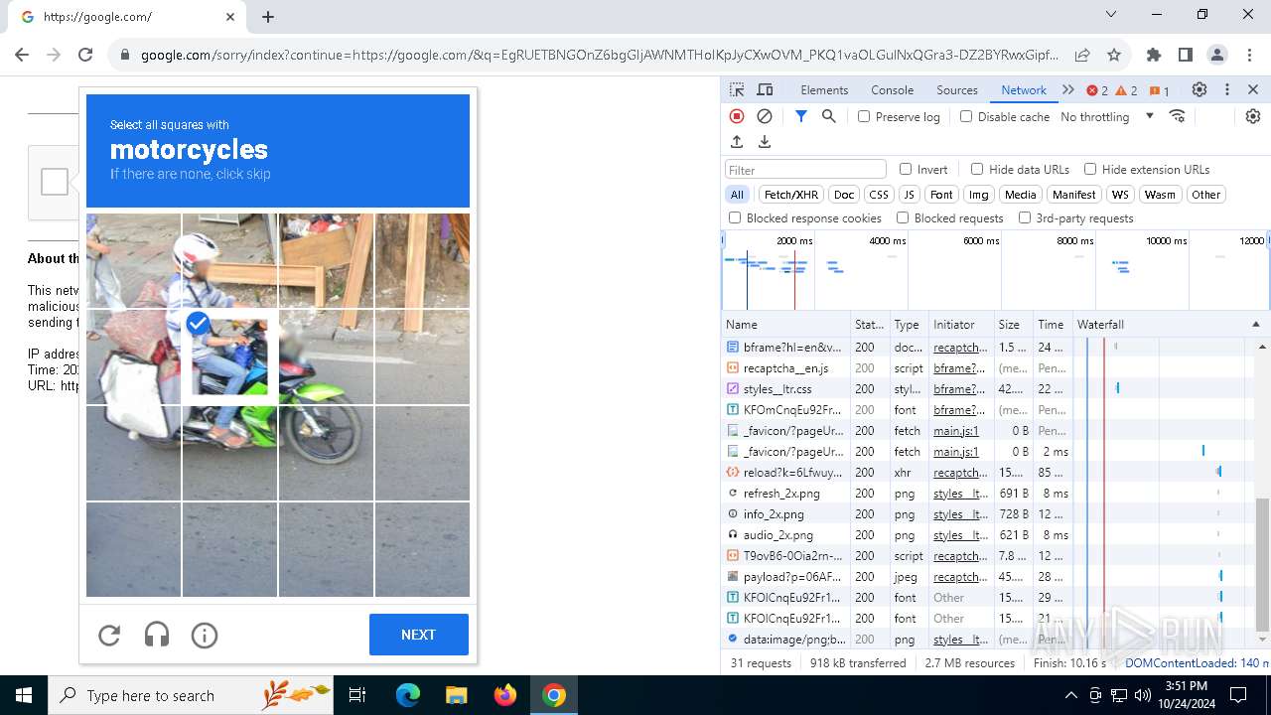
Task: Open new Chrome tab with plus button
Action: tap(268, 17)
